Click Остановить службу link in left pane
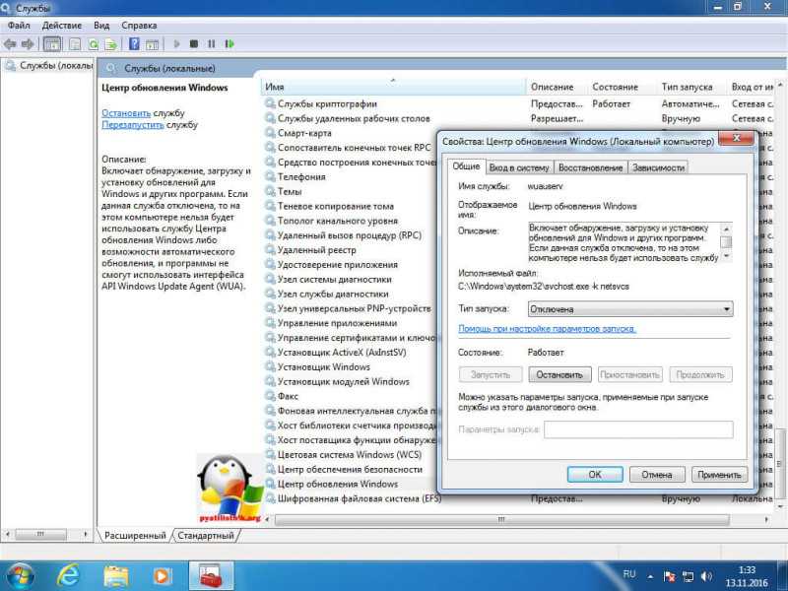Viewport: 788px width, 591px height. point(126,113)
